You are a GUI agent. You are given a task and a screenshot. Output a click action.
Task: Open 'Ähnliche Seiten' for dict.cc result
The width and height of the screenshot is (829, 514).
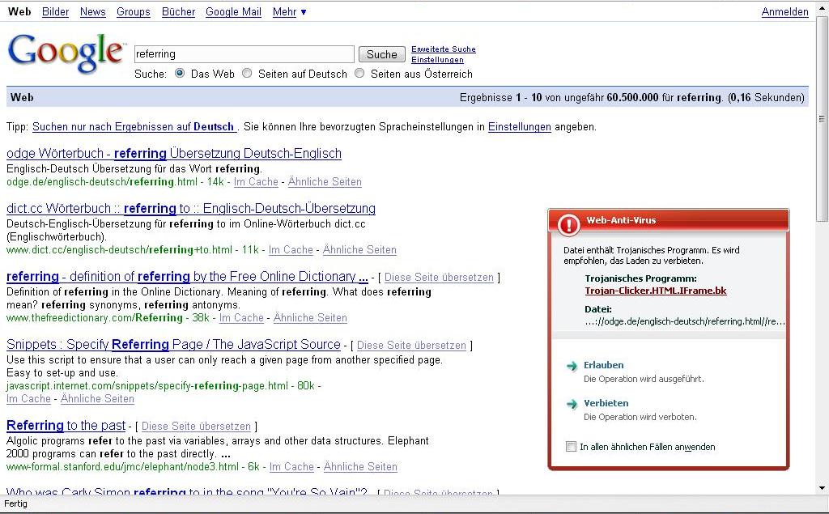359,249
